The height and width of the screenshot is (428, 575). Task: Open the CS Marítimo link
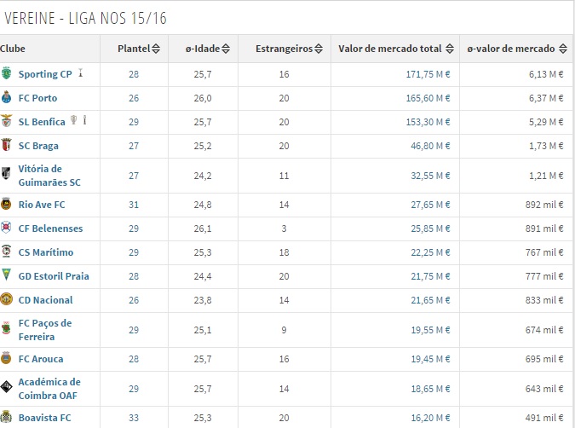(x=46, y=252)
